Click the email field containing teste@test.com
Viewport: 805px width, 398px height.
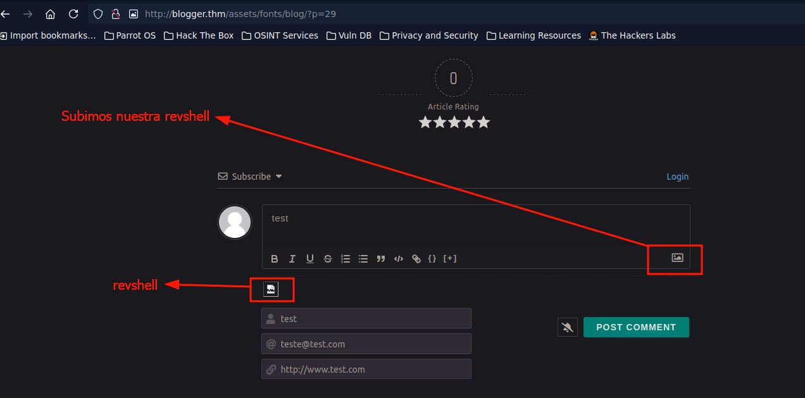(366, 344)
